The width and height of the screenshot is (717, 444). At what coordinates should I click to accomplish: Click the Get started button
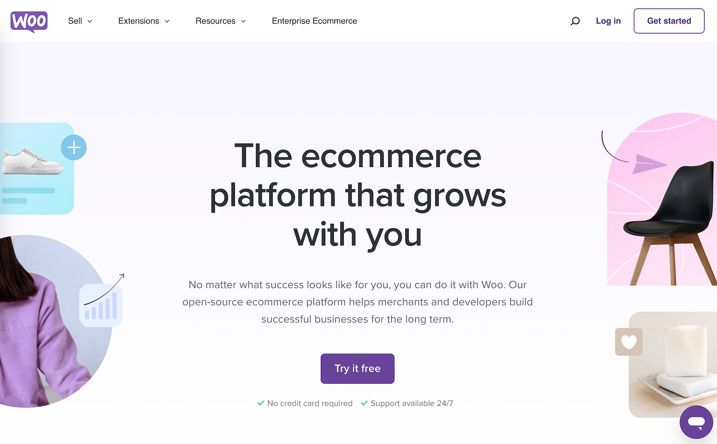669,21
